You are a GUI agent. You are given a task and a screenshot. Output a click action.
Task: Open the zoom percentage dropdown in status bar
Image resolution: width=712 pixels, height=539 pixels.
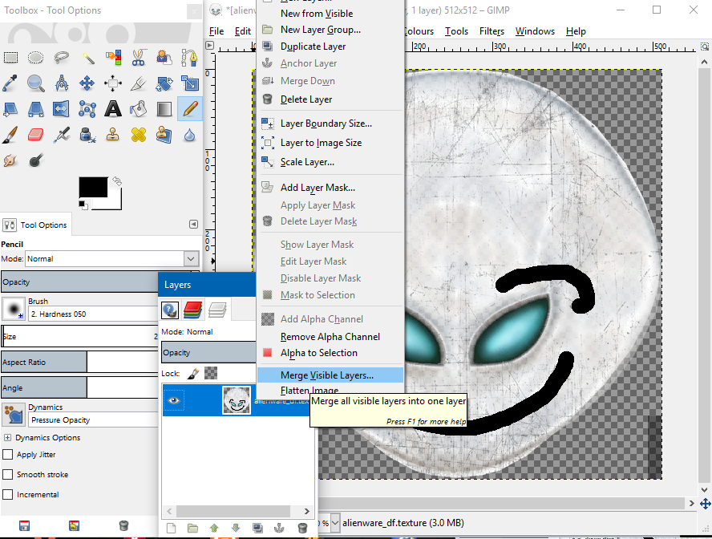(335, 523)
